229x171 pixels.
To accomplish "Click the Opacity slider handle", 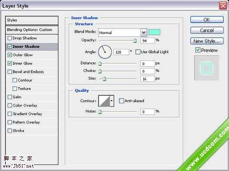I will [135, 41].
